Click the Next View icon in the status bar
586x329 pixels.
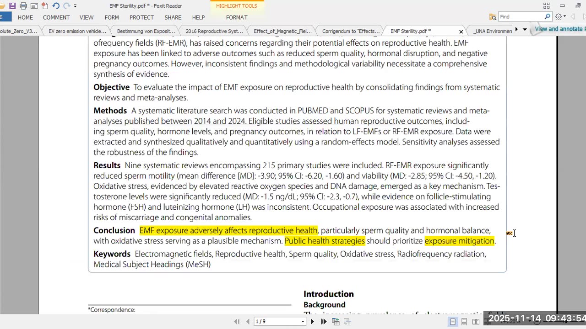click(347, 322)
